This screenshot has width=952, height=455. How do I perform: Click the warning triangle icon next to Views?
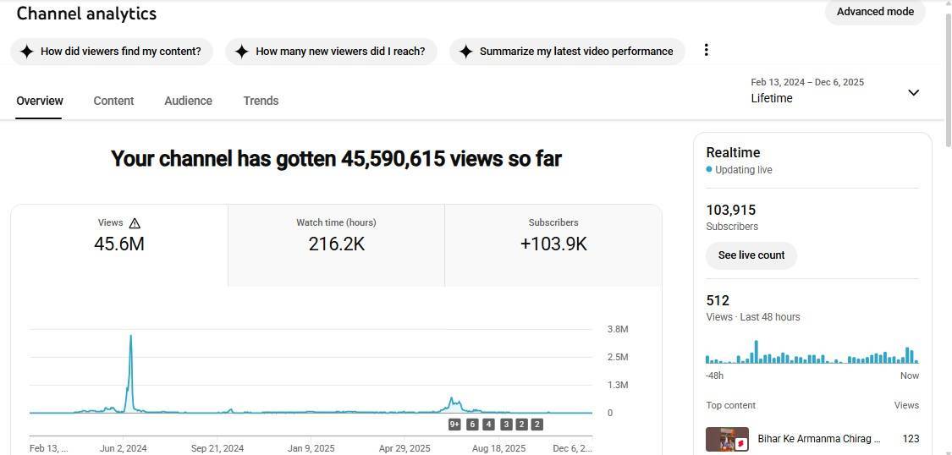(135, 223)
